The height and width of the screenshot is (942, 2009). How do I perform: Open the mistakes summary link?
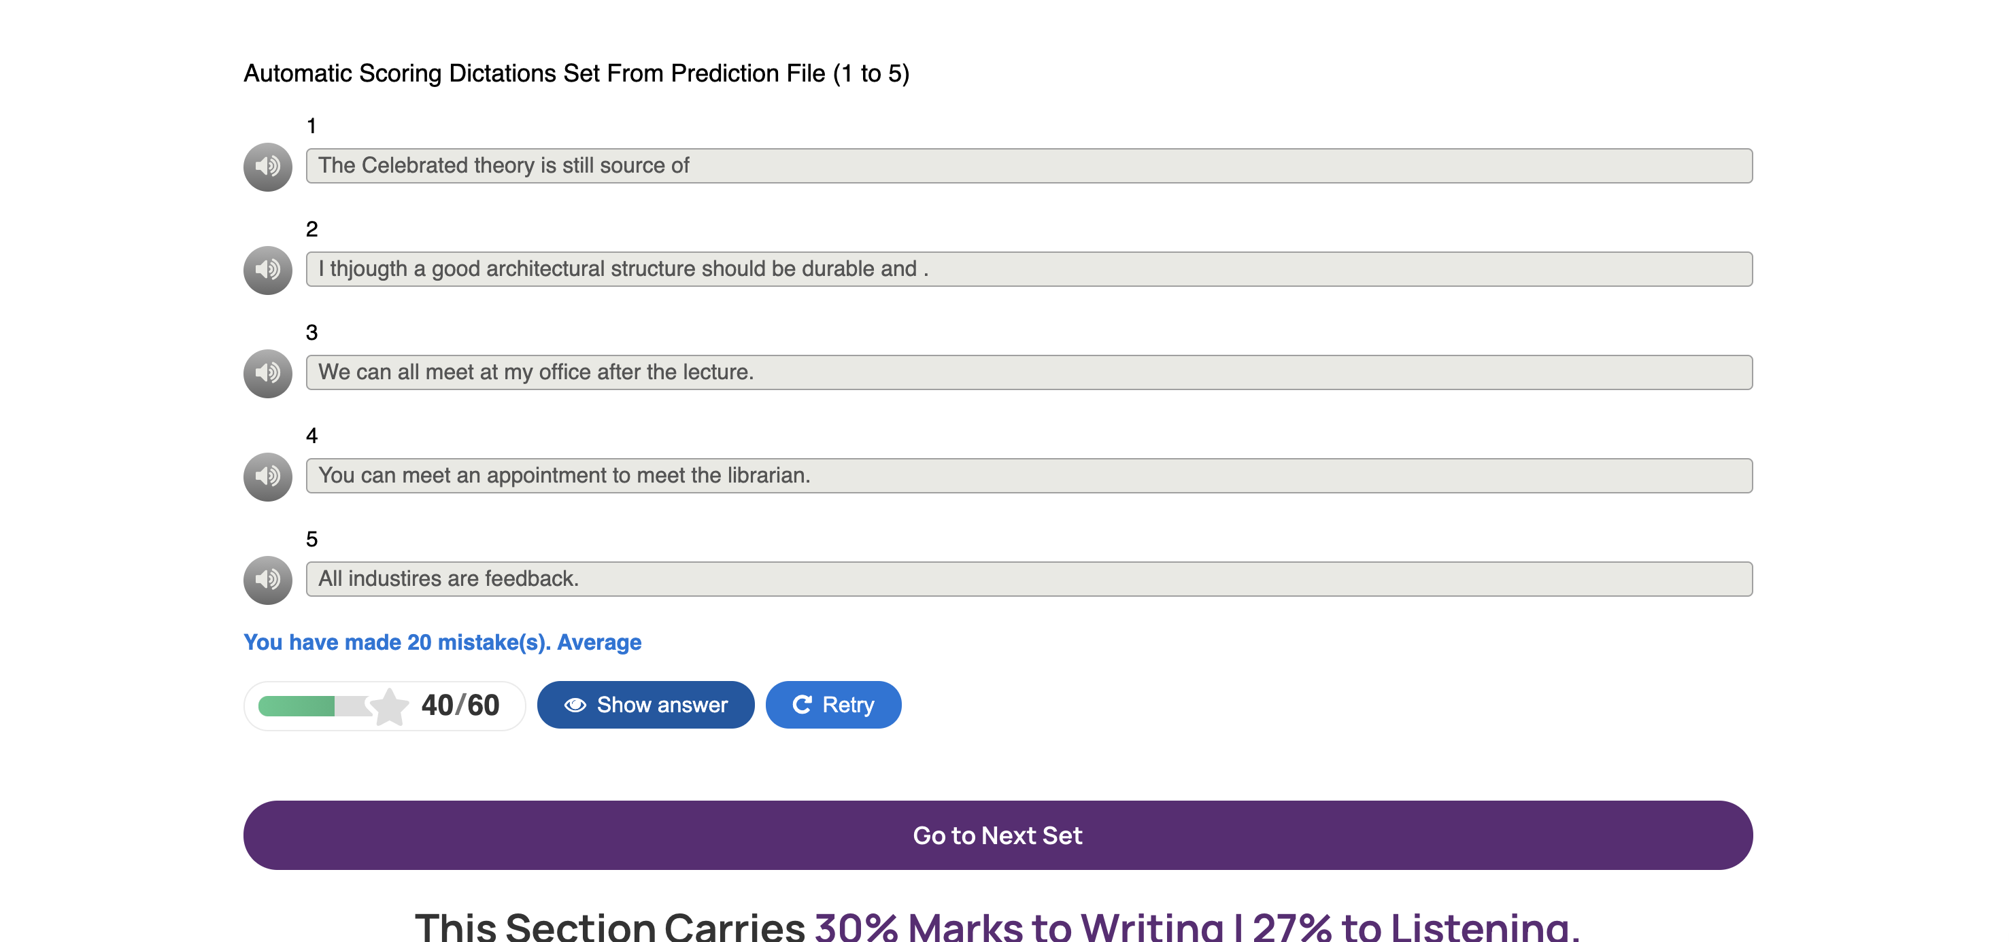point(442,642)
